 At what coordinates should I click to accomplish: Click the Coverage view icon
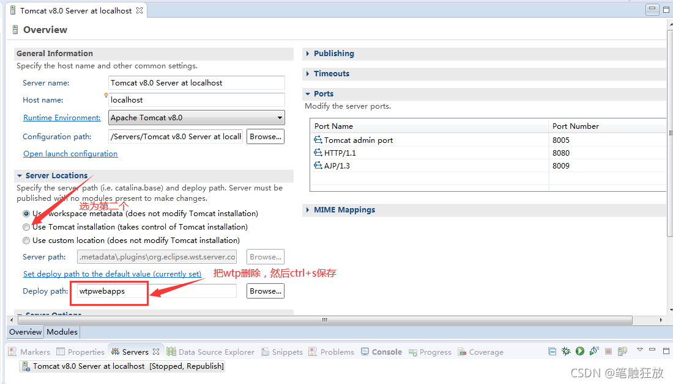click(462, 352)
